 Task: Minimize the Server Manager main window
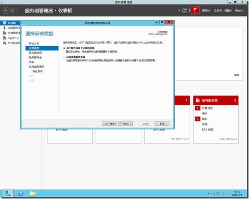(230, 2)
